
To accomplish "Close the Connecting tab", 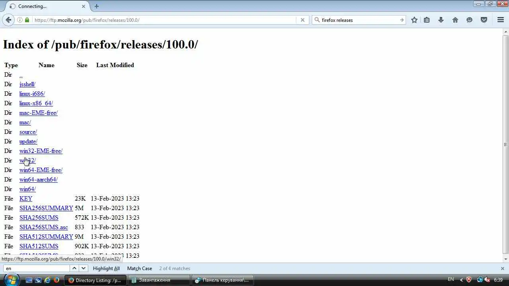I will pyautogui.click(x=84, y=6).
